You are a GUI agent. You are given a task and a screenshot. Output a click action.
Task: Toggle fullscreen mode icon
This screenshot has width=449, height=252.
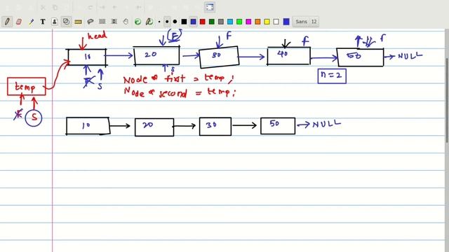(210, 7)
